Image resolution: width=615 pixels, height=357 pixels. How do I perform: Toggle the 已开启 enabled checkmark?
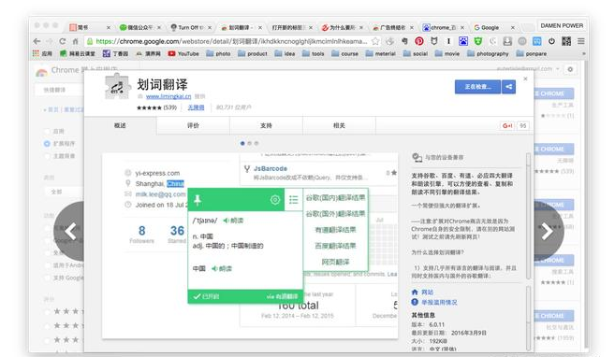206,296
